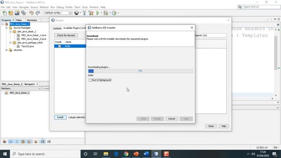
Task: Open Microsoft Edge from the taskbar
Action: click(x=116, y=154)
